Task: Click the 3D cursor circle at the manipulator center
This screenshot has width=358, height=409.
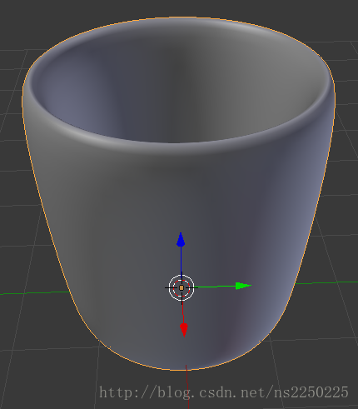Action: pyautogui.click(x=181, y=287)
